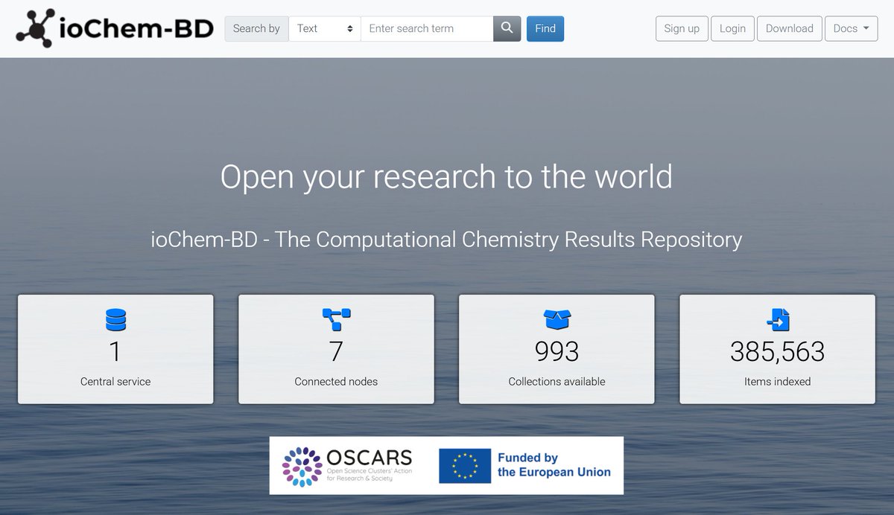Click the Search by label

[256, 28]
